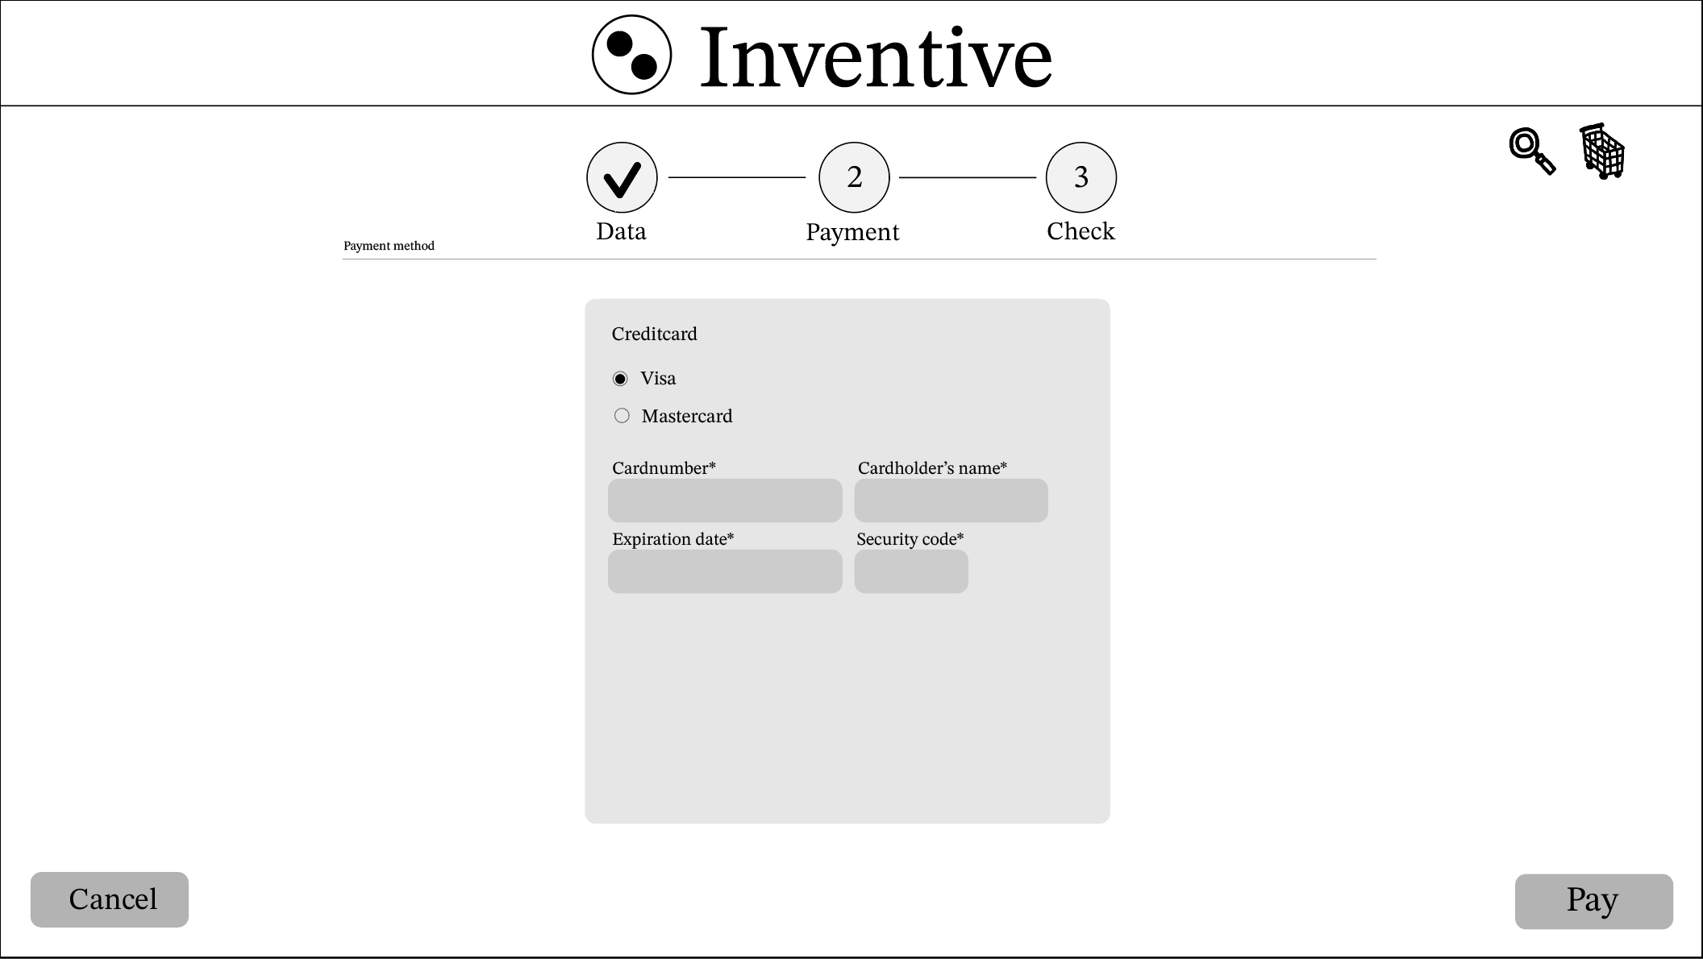Click step 3 Check circle

[1081, 177]
